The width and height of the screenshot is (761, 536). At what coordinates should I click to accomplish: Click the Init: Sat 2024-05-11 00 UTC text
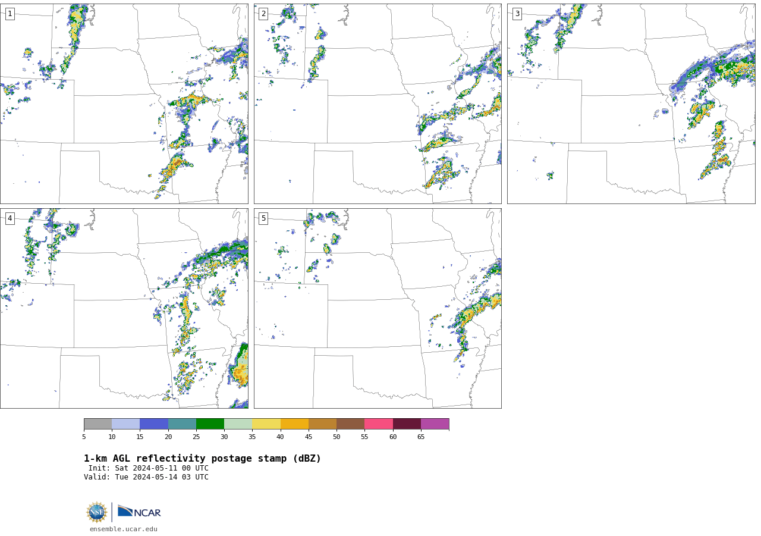[x=149, y=468]
